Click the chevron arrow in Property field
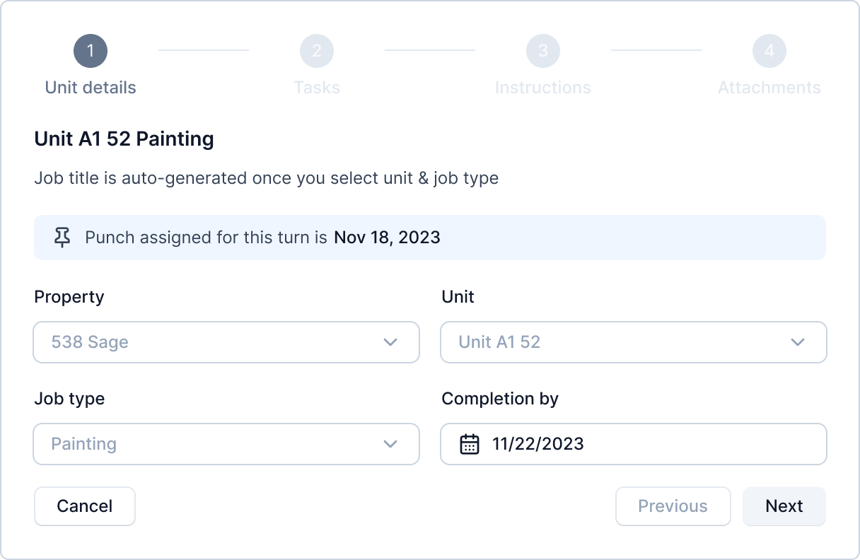860x560 pixels. [390, 342]
